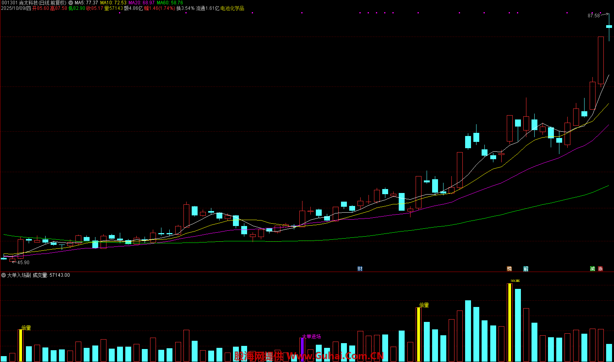Open the 大单入场副 sub-chart dropdown arrow
Image resolution: width=614 pixels, height=362 pixels.
pos(4,275)
